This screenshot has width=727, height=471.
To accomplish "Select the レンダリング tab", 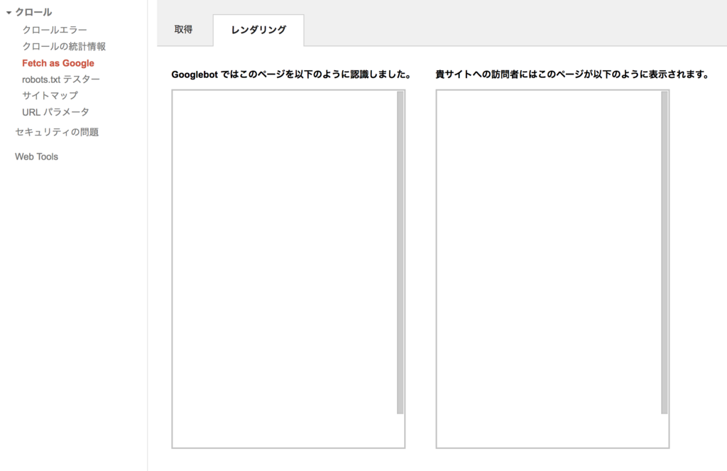I will coord(258,30).
